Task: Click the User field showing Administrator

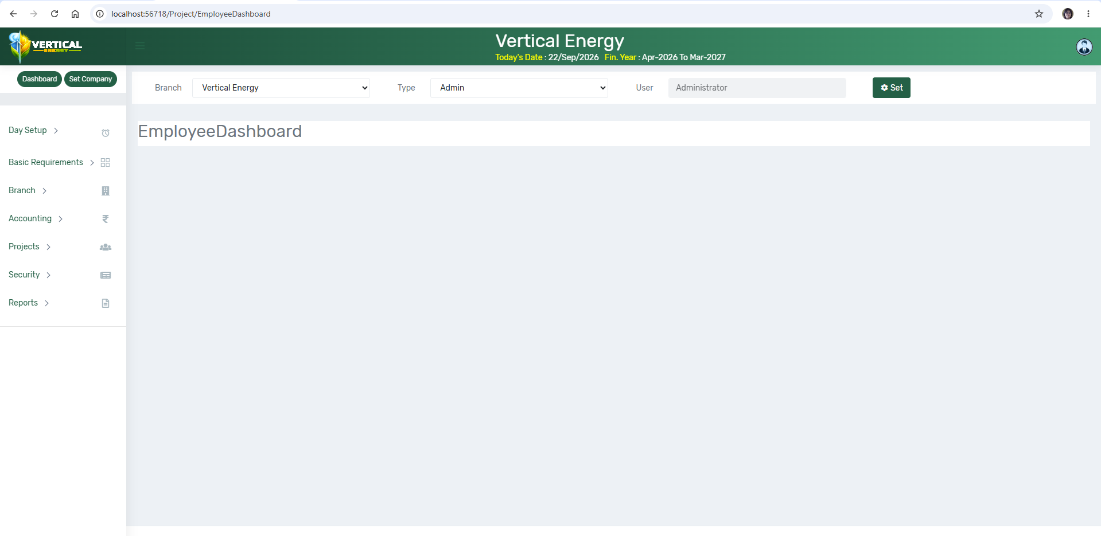Action: tap(757, 88)
